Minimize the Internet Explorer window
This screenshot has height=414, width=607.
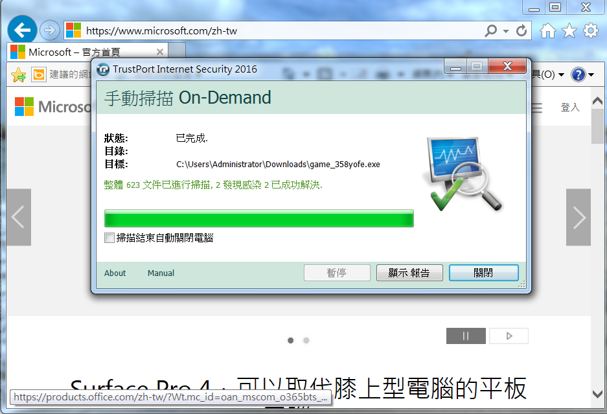[534, 7]
